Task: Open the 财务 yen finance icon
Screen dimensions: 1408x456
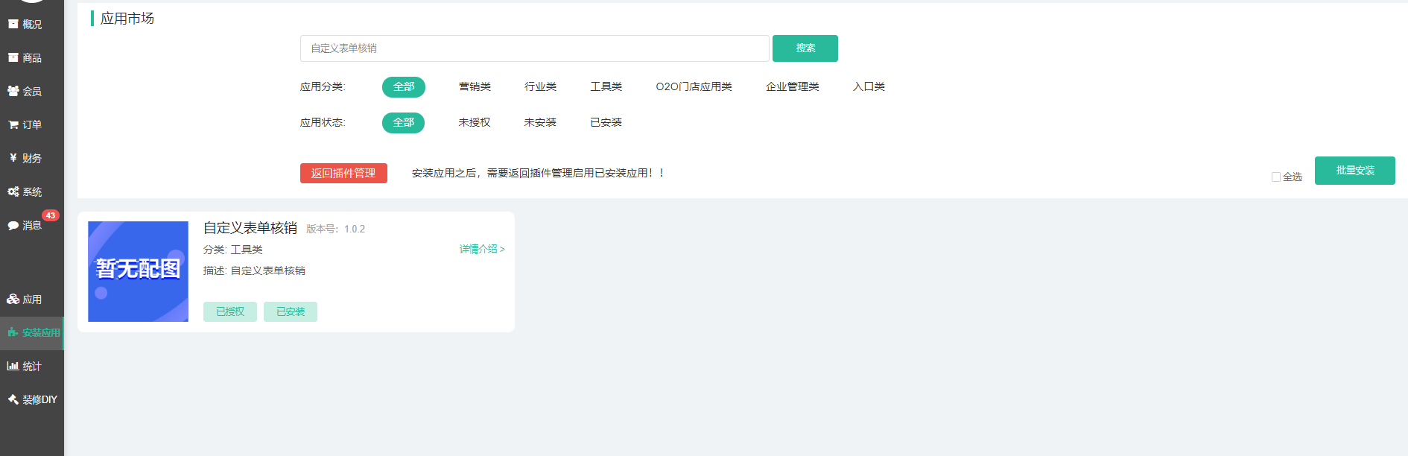Action: (x=13, y=158)
